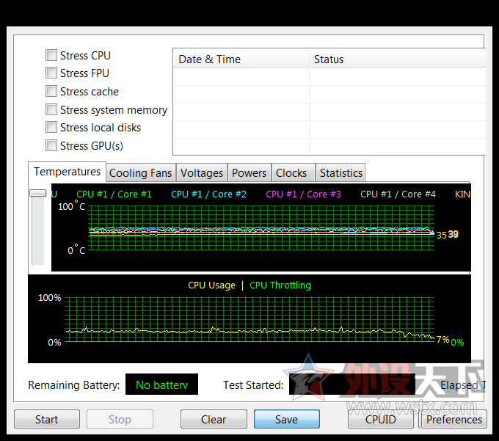The width and height of the screenshot is (499, 441).
Task: Click the Save button
Action: (x=286, y=420)
